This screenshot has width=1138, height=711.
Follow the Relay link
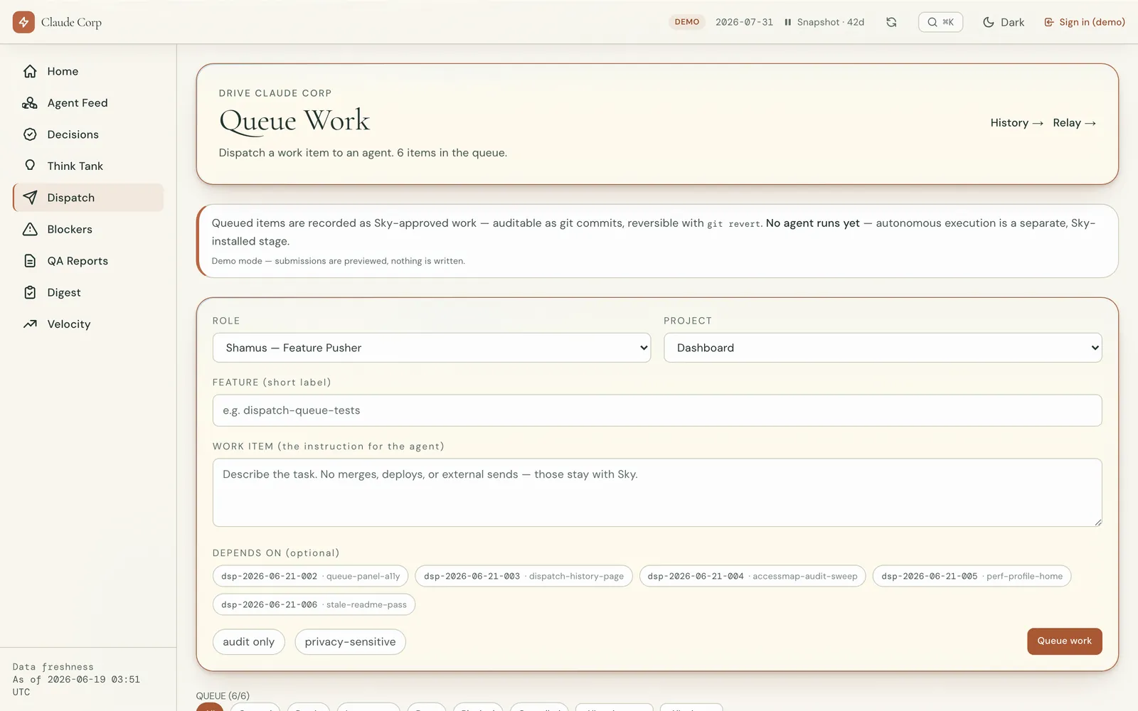[1074, 123]
